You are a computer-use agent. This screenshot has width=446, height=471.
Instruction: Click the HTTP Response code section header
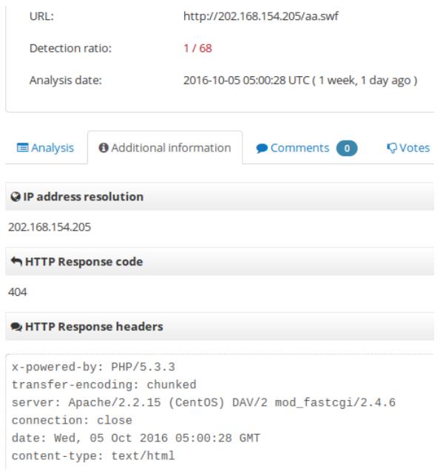220,261
